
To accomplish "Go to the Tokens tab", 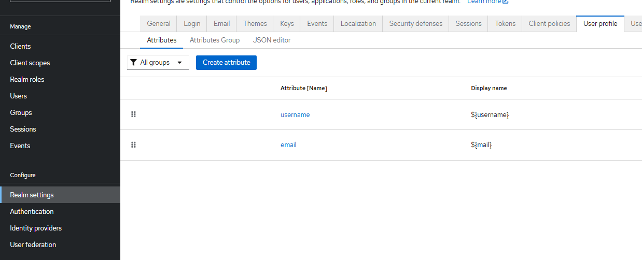I will (505, 23).
